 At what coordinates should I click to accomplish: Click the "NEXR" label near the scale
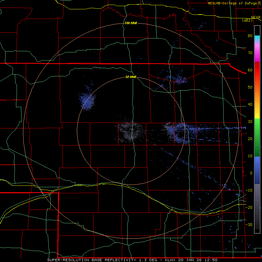coord(256,17)
